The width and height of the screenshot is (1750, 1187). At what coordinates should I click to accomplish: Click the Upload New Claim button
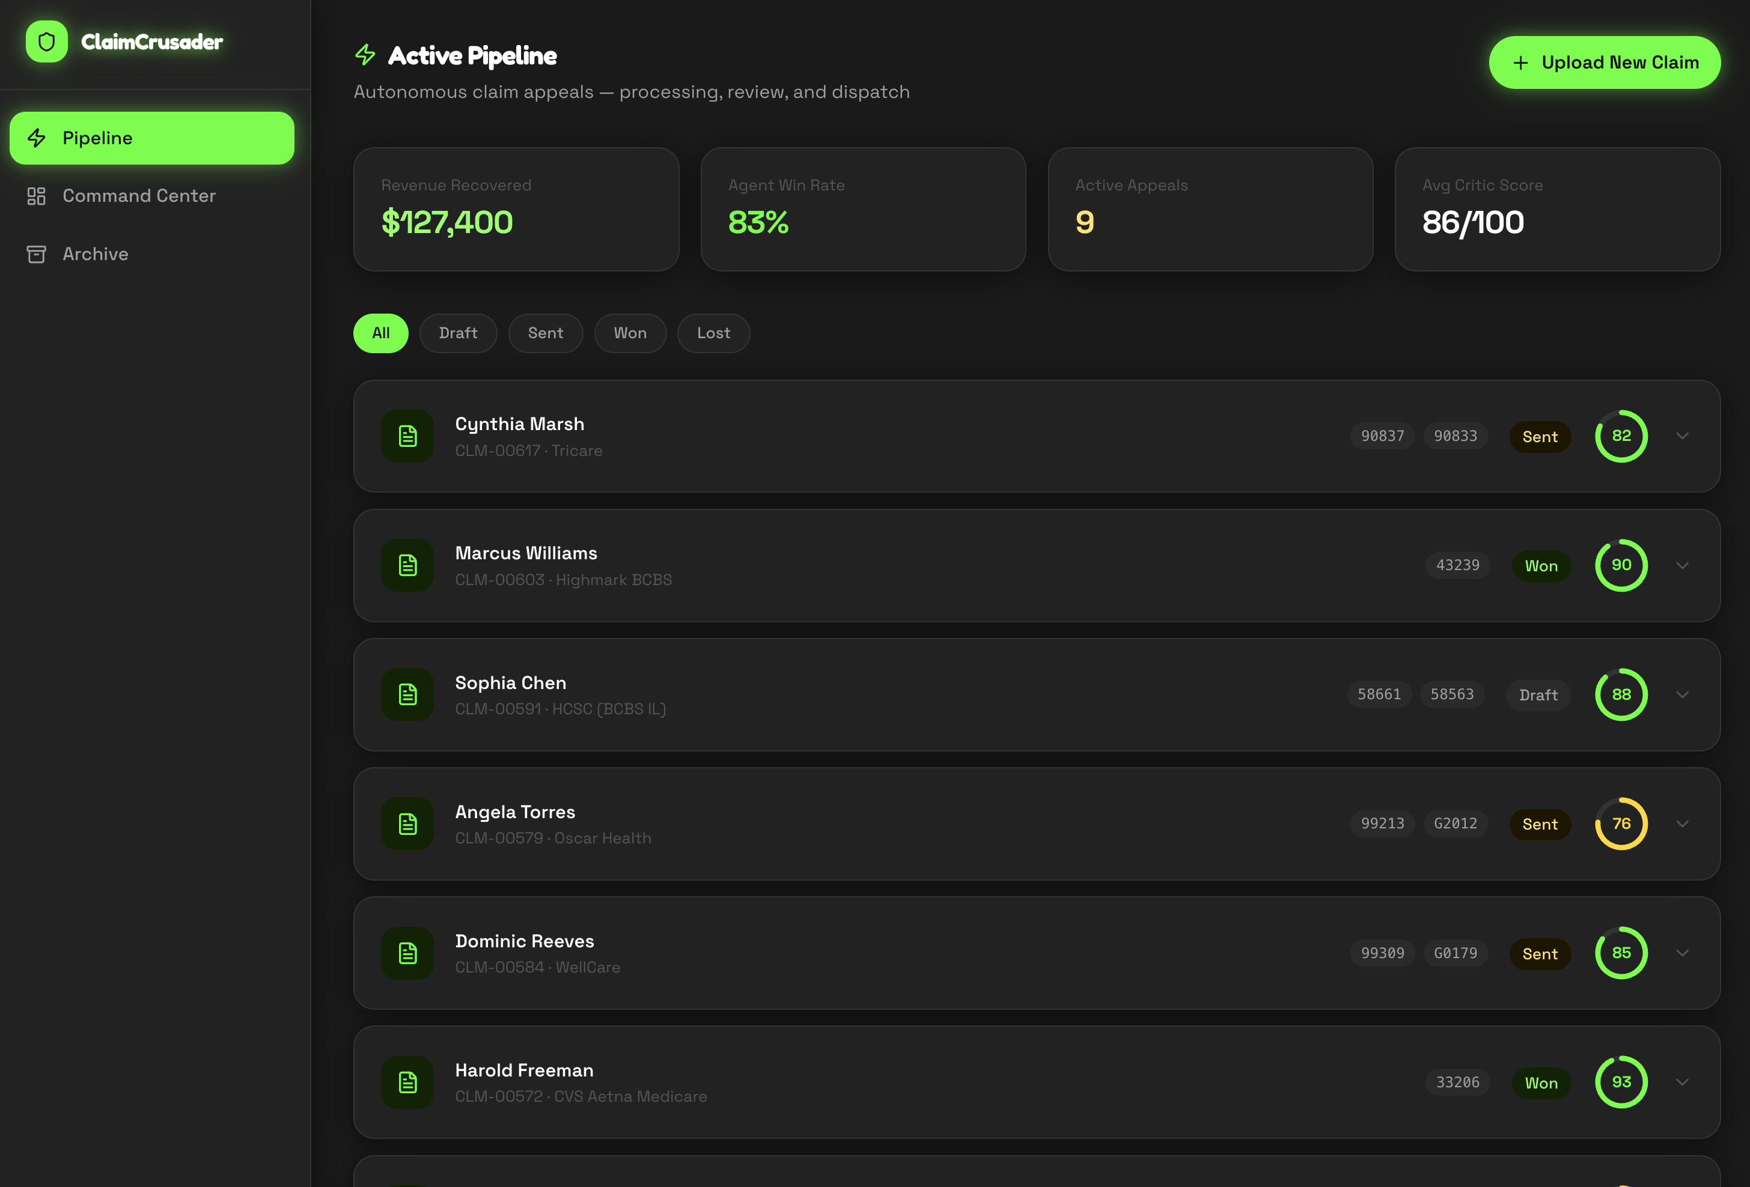[1604, 62]
